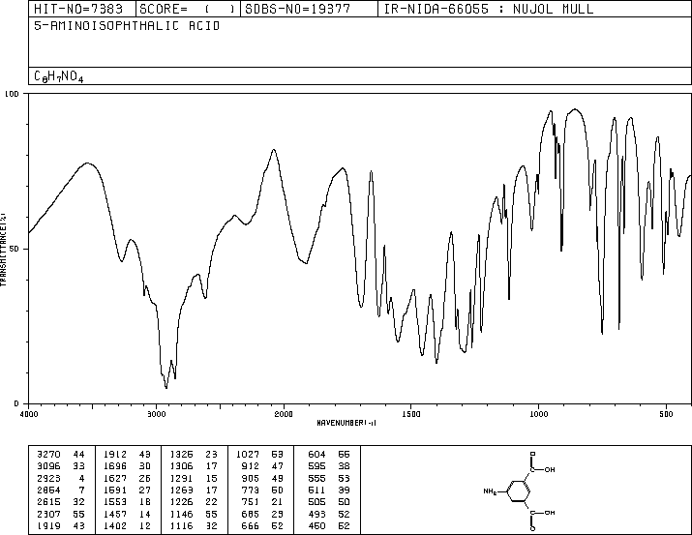
Task: Select the compound name 5-AMINOISOPHTHALIC ACID
Action: coord(127,26)
